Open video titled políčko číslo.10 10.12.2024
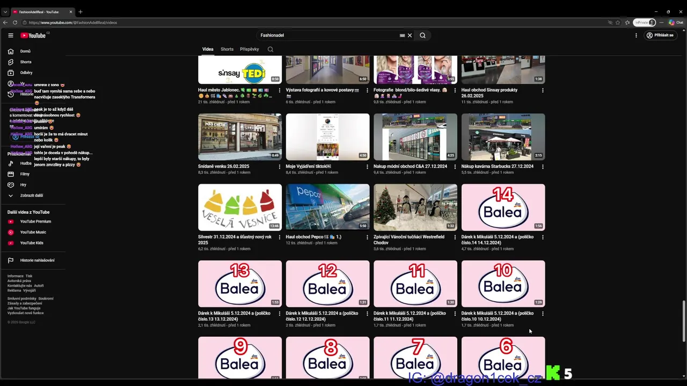 [498, 316]
